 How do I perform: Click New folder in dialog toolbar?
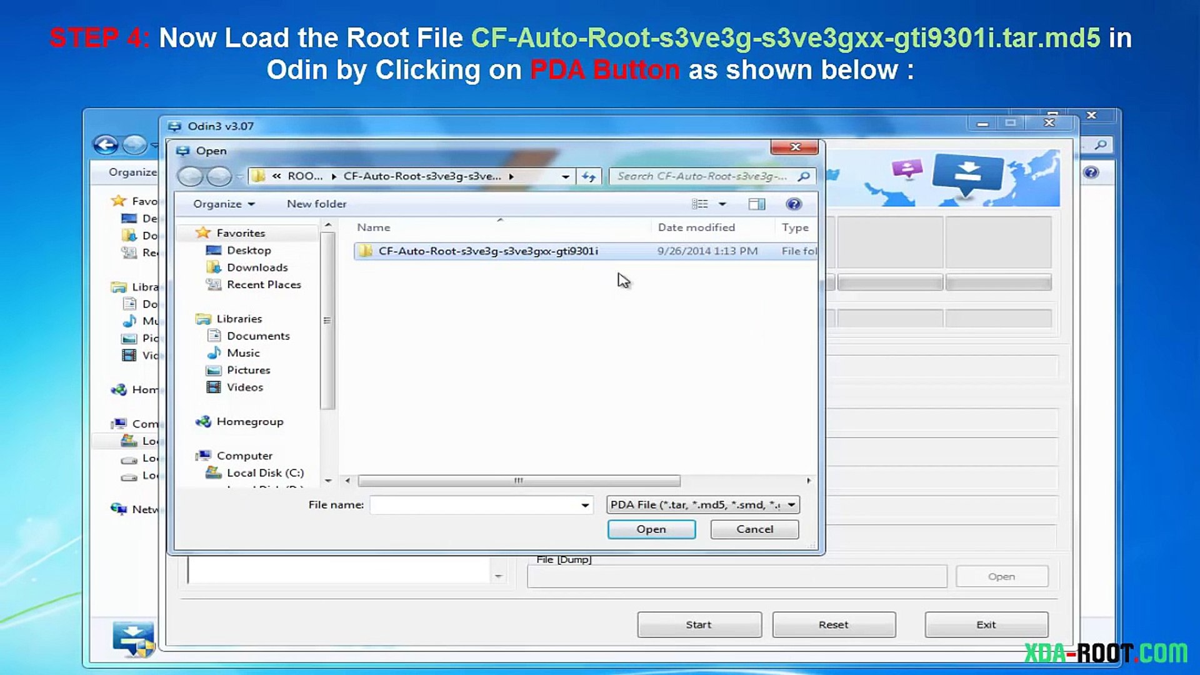(316, 204)
